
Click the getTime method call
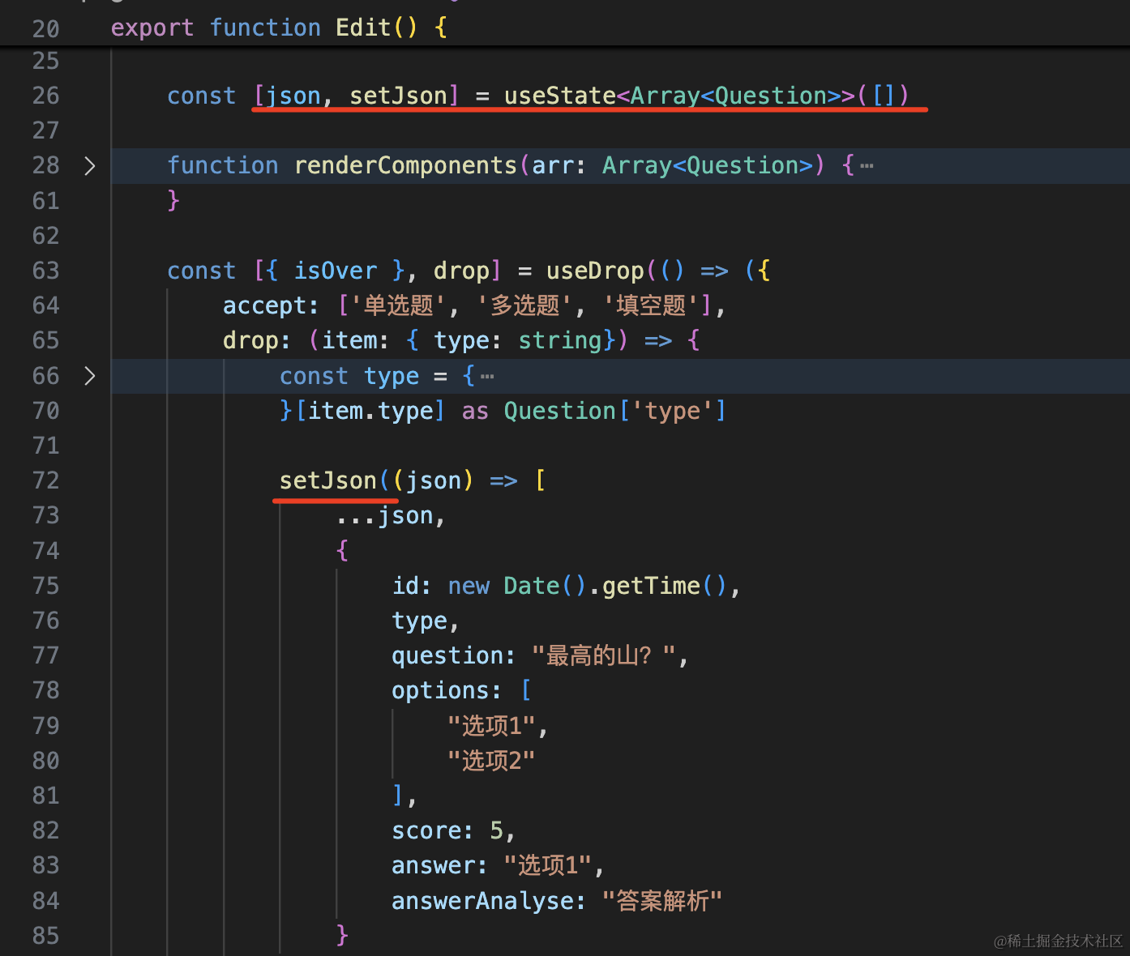click(x=650, y=586)
